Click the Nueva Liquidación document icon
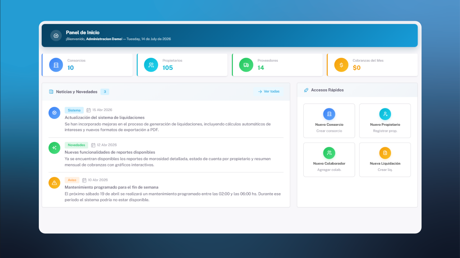This screenshot has height=258, width=460. [x=385, y=153]
